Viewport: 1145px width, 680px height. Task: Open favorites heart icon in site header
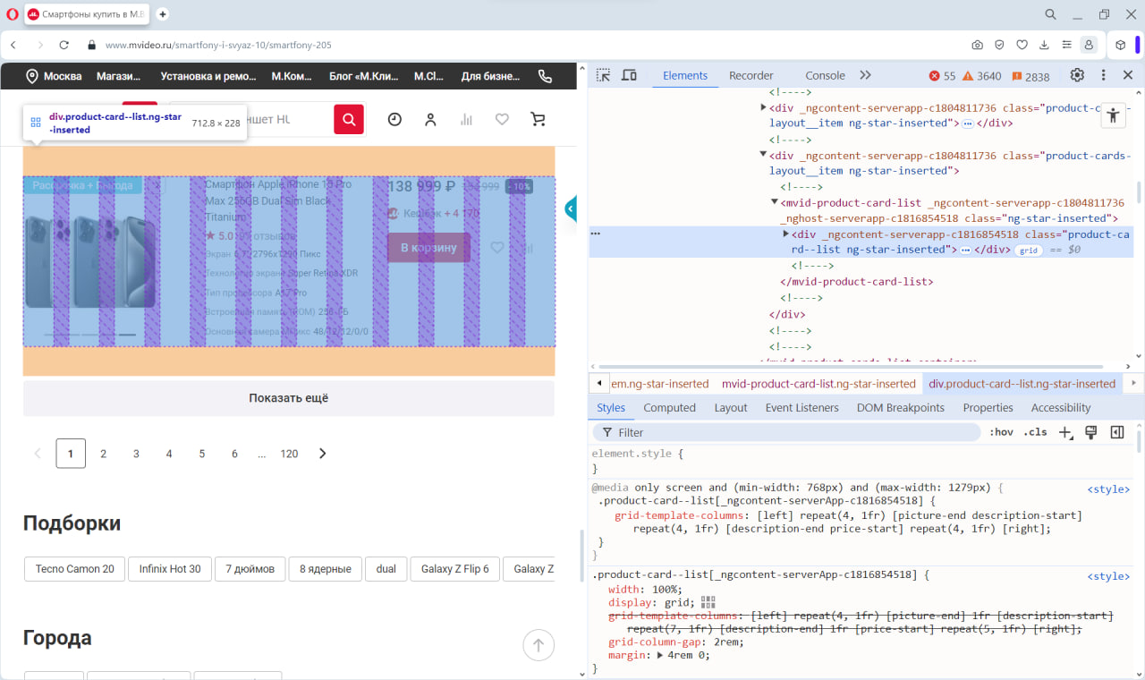pos(502,119)
